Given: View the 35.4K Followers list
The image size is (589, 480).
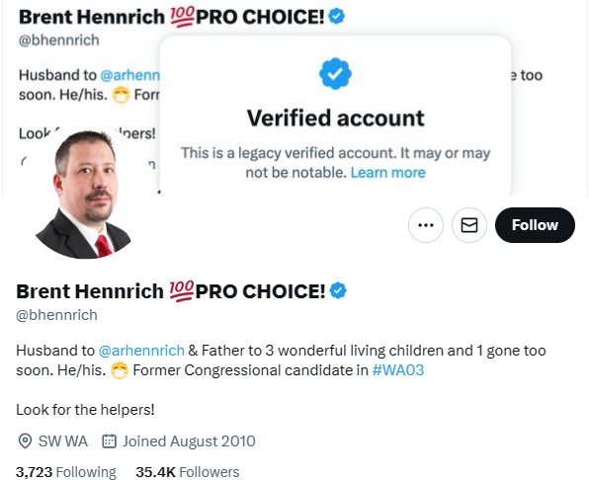Looking at the screenshot, I should [188, 472].
